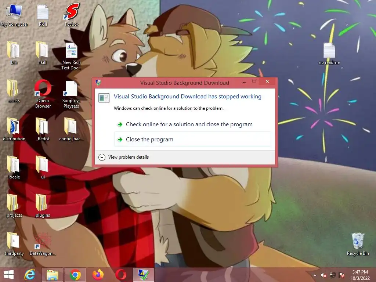Viewport: 376px width, 282px height.
Task: Select the config_bac... folder icon
Action: [72, 130]
